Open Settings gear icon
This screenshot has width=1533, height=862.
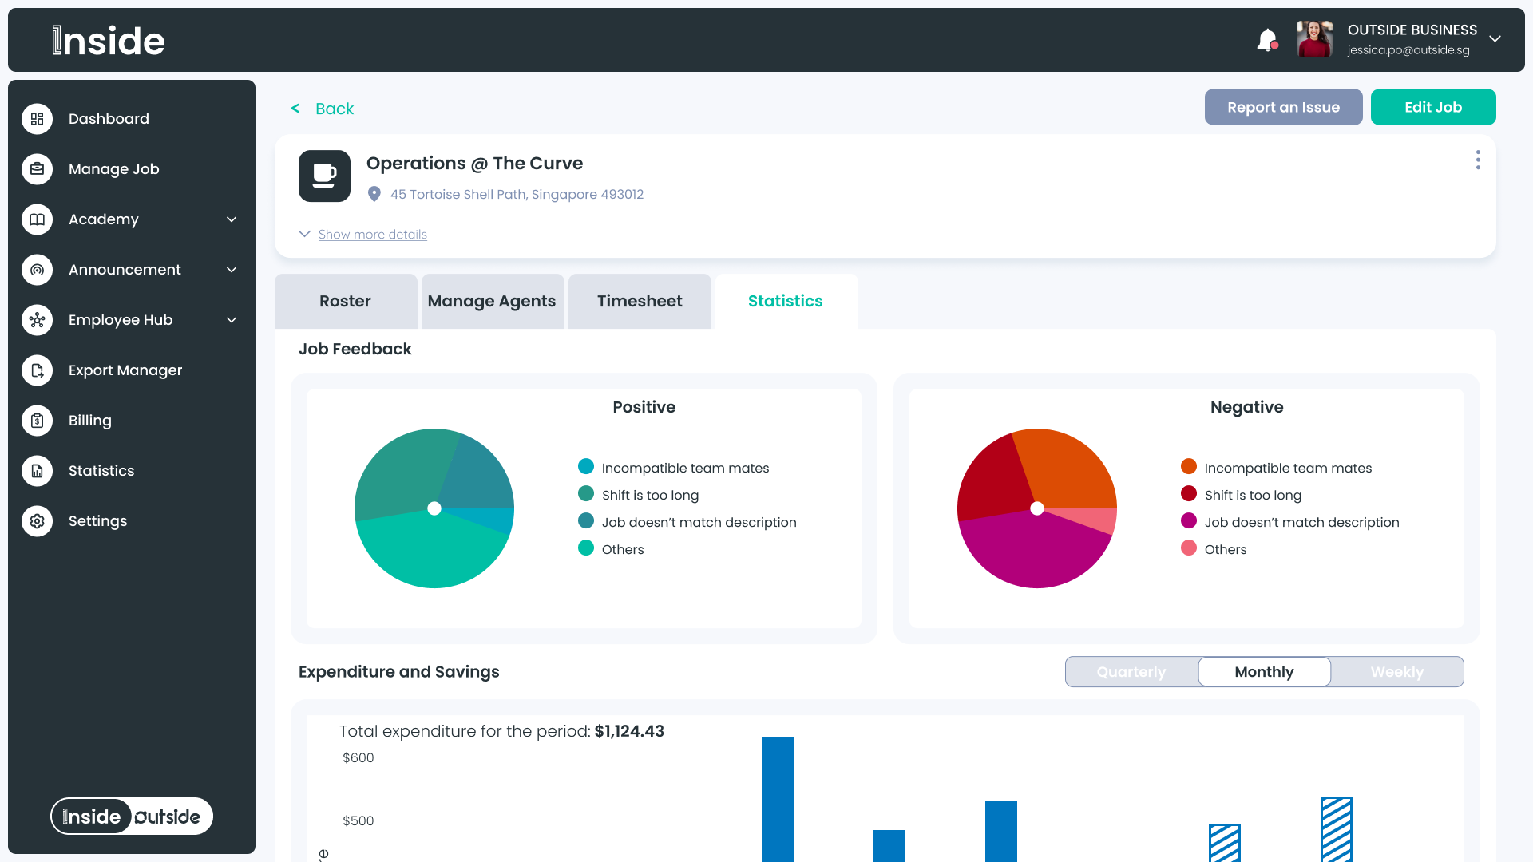point(37,521)
